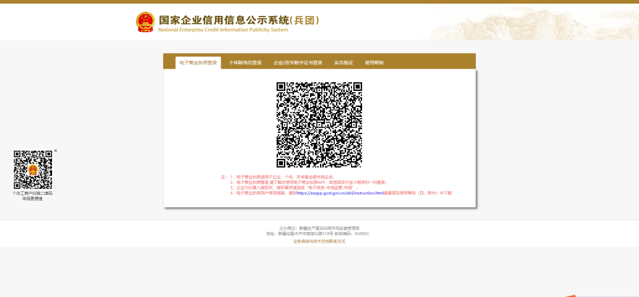The width and height of the screenshot is (639, 297).
Task: Click the 主办单位 footer line
Action: (x=319, y=229)
